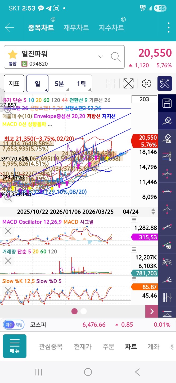
Task: Open the three-dot overflow menu
Action: 169,27
